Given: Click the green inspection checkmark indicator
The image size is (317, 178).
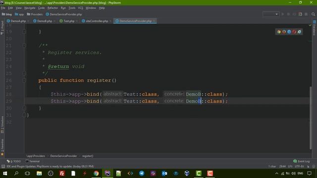Looking at the screenshot, I should click(x=310, y=25).
